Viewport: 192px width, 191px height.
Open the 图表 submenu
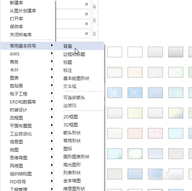[27, 78]
